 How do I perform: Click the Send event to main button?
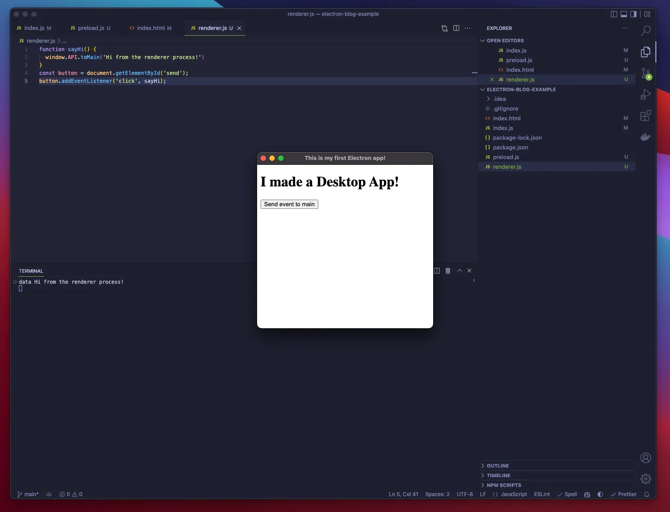point(289,204)
